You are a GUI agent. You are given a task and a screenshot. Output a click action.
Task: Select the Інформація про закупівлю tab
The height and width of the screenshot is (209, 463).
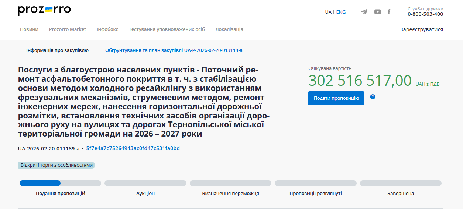[57, 50]
